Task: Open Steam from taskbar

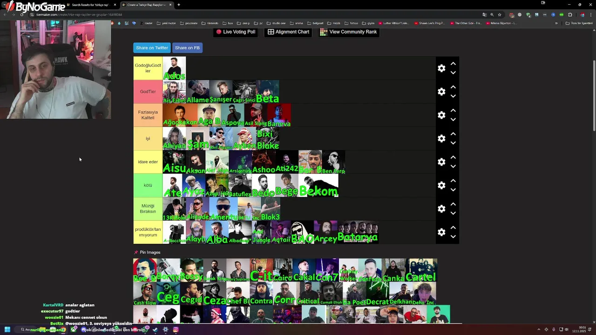Action: [x=155, y=329]
